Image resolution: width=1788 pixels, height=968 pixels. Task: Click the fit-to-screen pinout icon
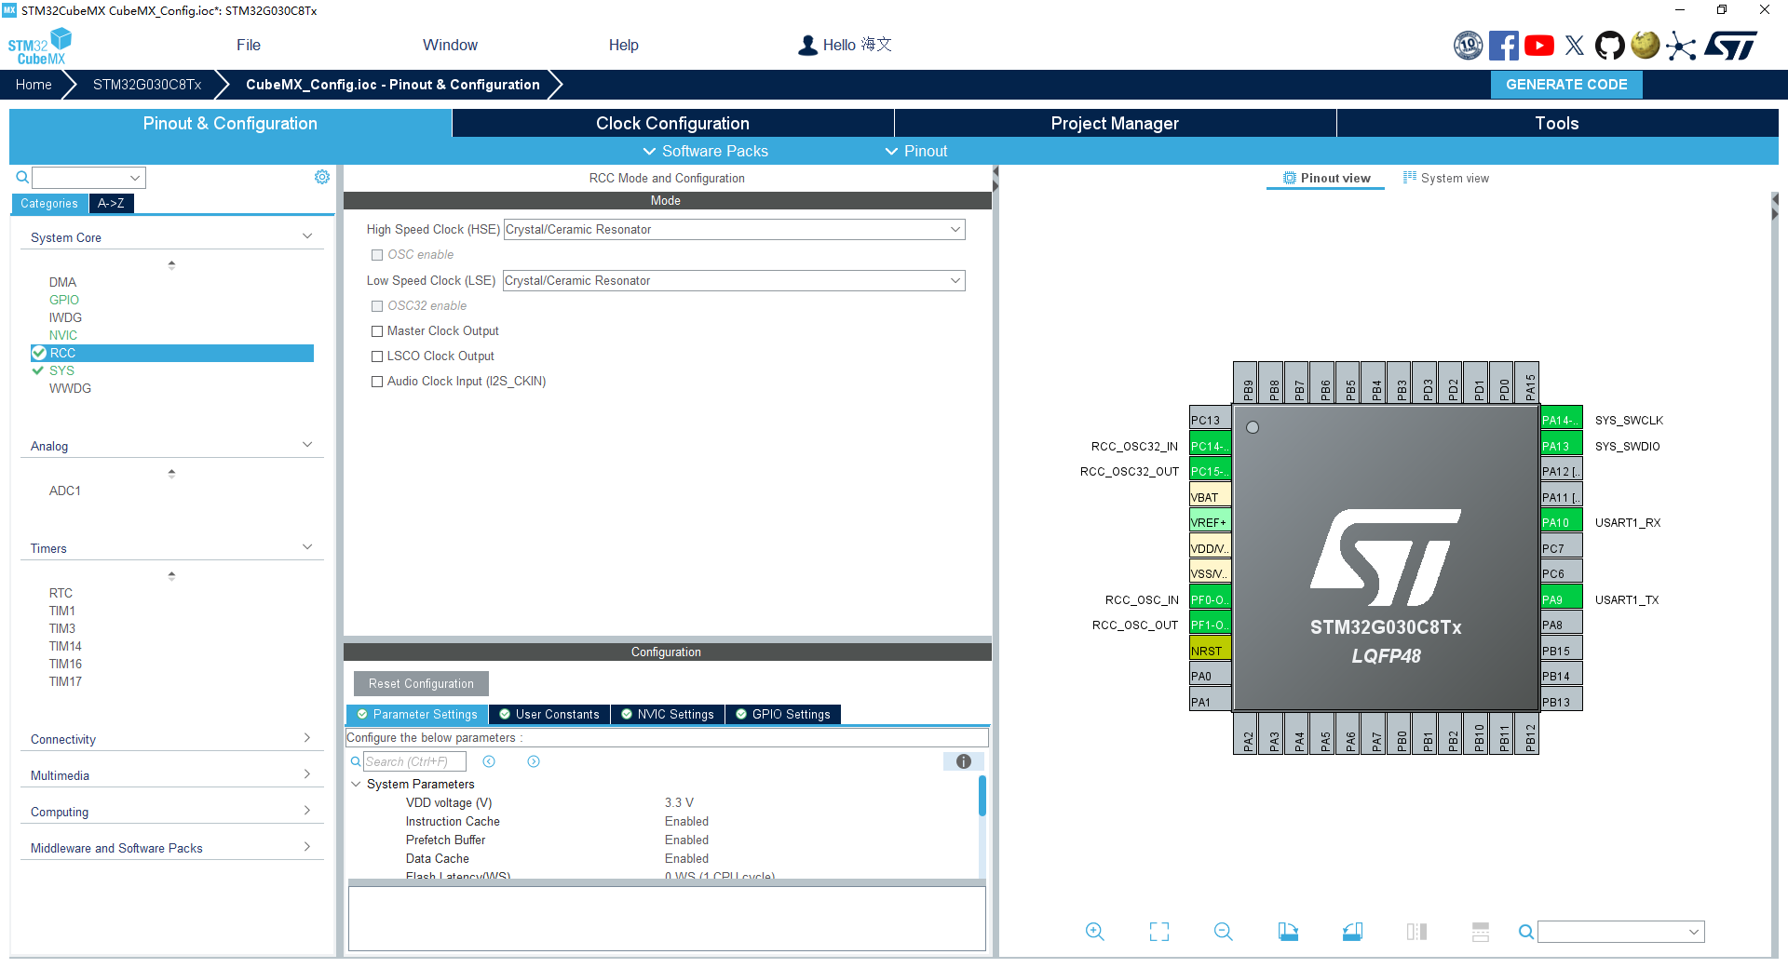[1158, 932]
